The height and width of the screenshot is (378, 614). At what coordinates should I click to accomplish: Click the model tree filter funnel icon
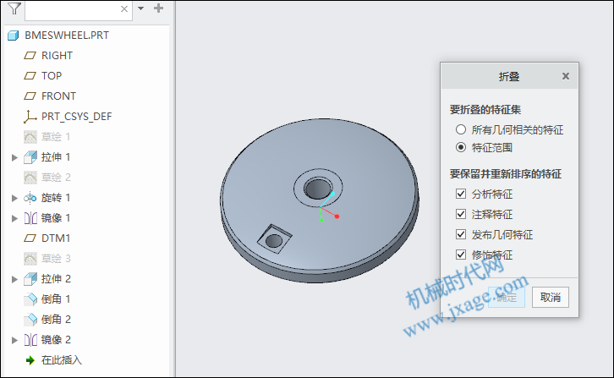(14, 8)
